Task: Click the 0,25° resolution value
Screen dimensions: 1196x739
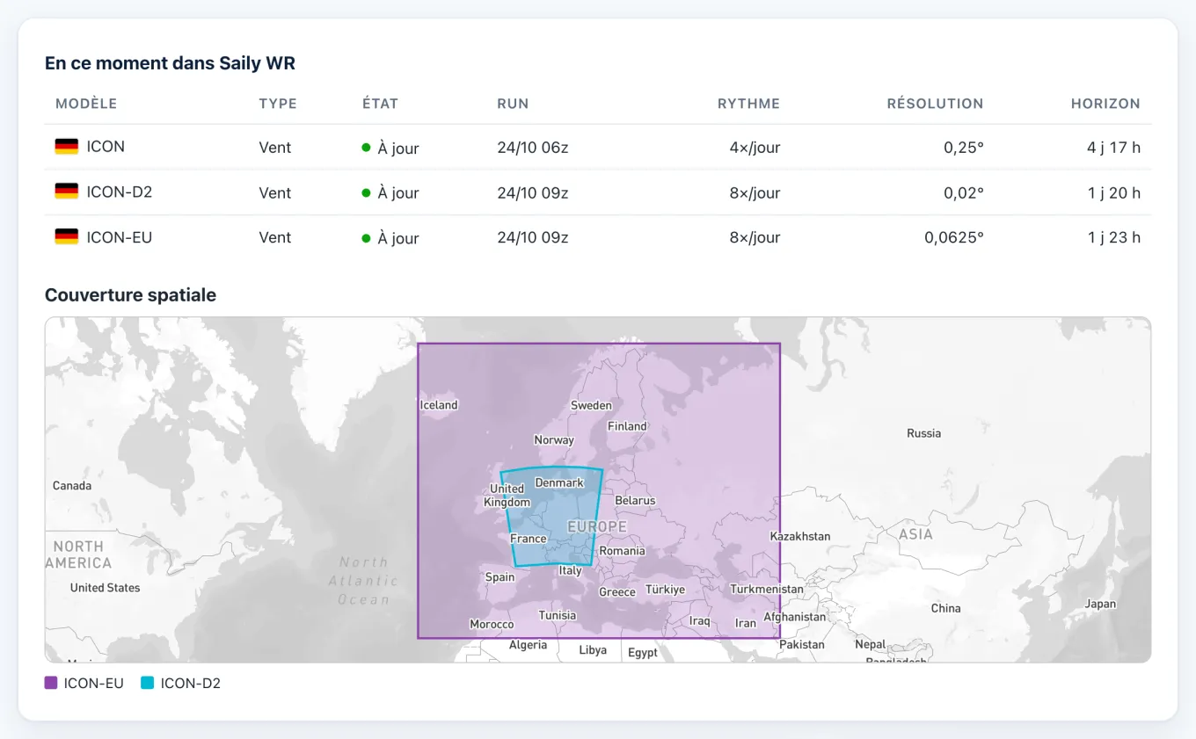Action: [964, 148]
